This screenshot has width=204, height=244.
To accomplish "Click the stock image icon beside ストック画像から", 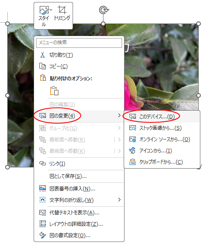I will (x=133, y=128).
